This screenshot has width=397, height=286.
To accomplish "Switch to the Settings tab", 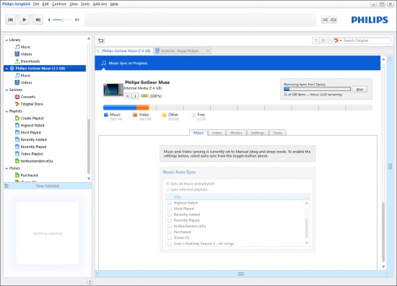I will click(x=258, y=133).
